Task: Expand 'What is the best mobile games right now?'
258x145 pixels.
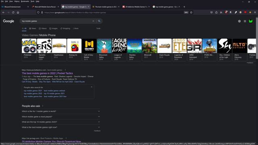Action: click(61, 127)
